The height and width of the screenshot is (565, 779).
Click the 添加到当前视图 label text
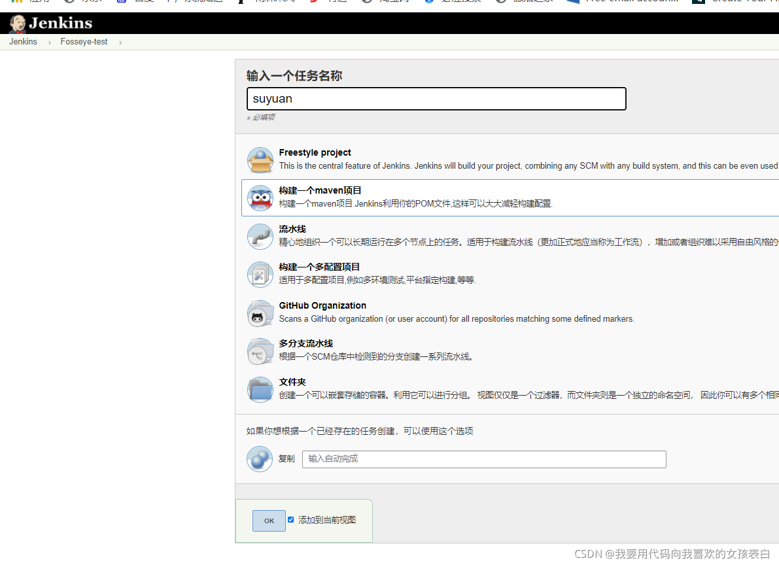pos(327,520)
